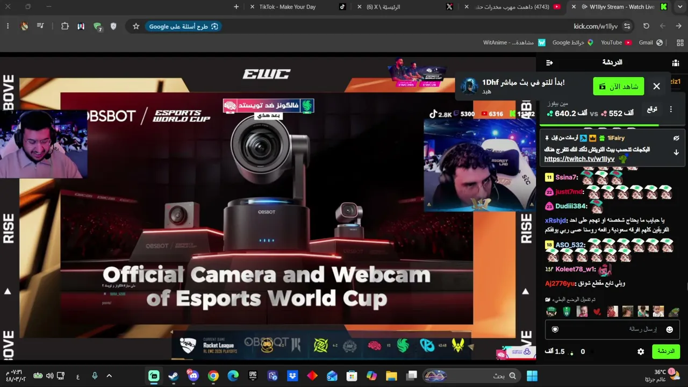Click username xRshjd in chat
The height and width of the screenshot is (387, 688).
556,220
